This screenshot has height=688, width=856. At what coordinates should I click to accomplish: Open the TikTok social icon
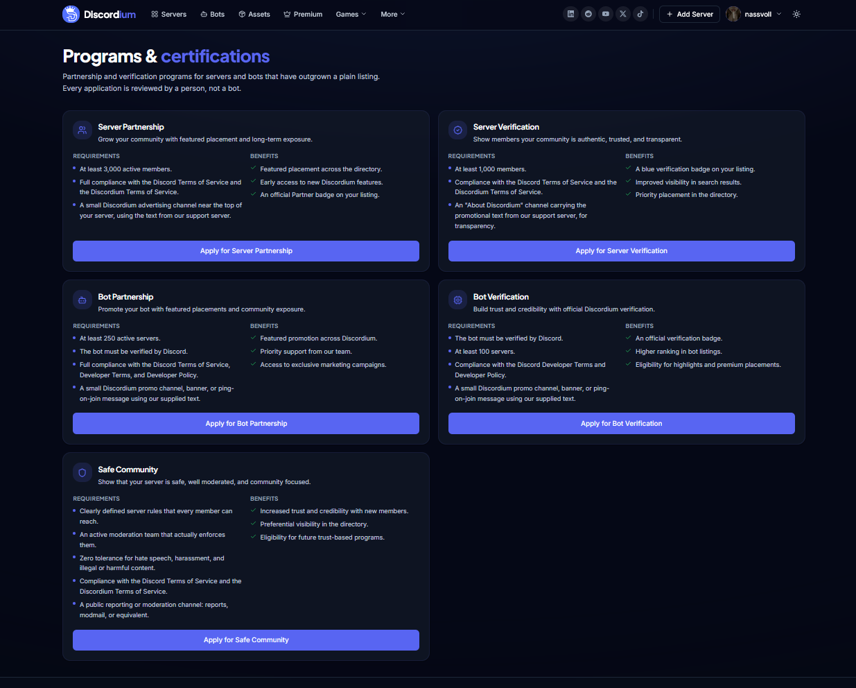coord(640,14)
